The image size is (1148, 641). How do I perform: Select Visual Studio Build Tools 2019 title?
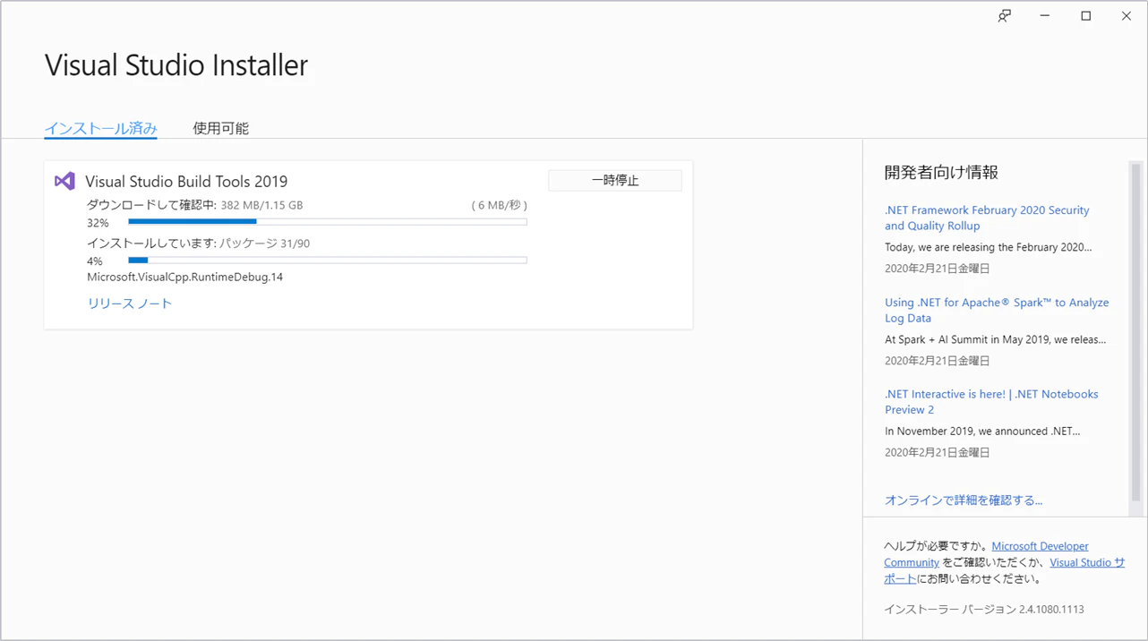click(186, 181)
